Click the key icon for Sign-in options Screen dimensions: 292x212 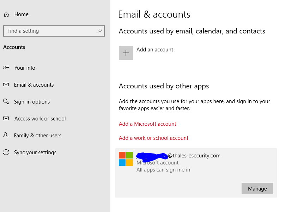point(6,101)
